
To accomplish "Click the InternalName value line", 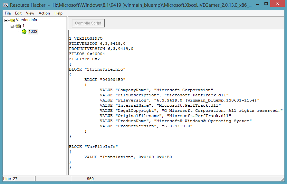I will [160, 105].
